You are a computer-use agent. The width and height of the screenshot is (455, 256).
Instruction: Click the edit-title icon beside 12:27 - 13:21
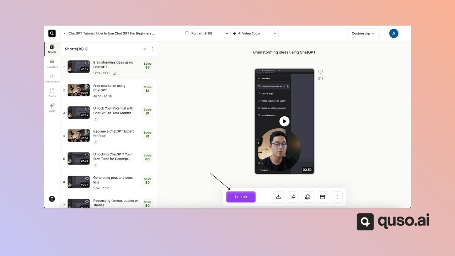point(114,73)
